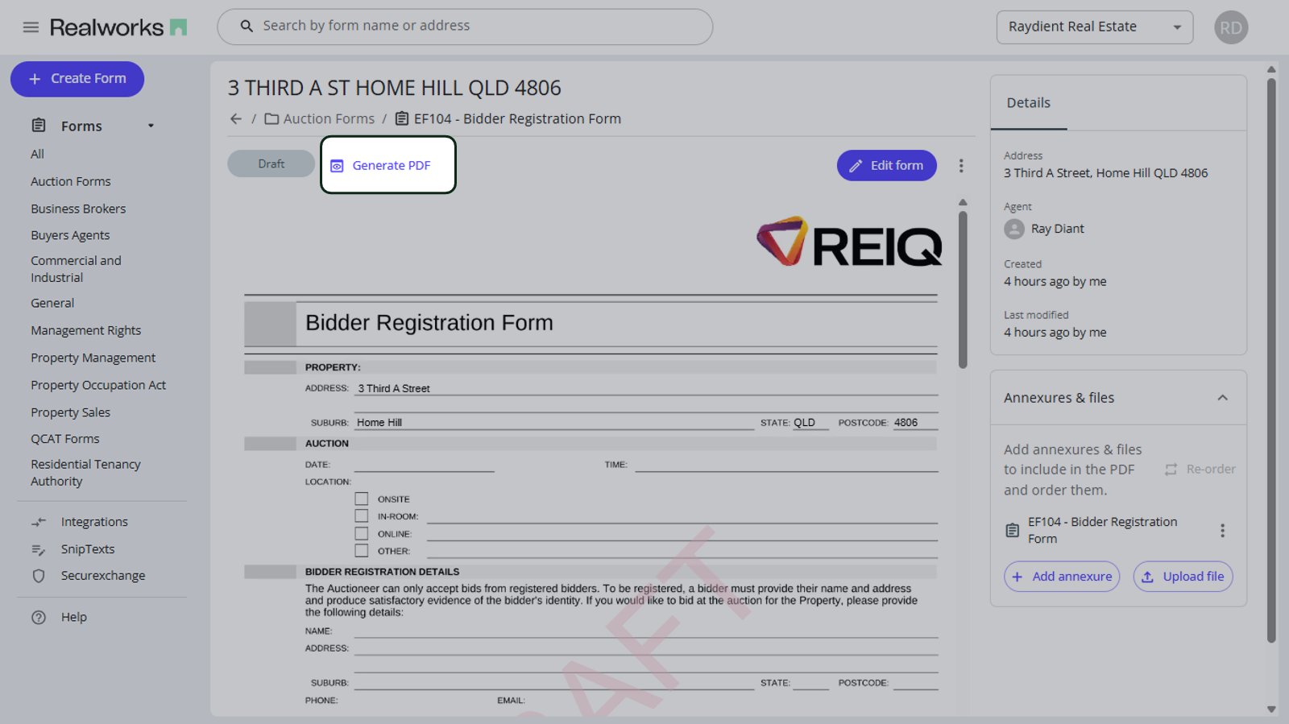The image size is (1289, 724).
Task: Click the Ray Diant agent avatar
Action: point(1014,230)
